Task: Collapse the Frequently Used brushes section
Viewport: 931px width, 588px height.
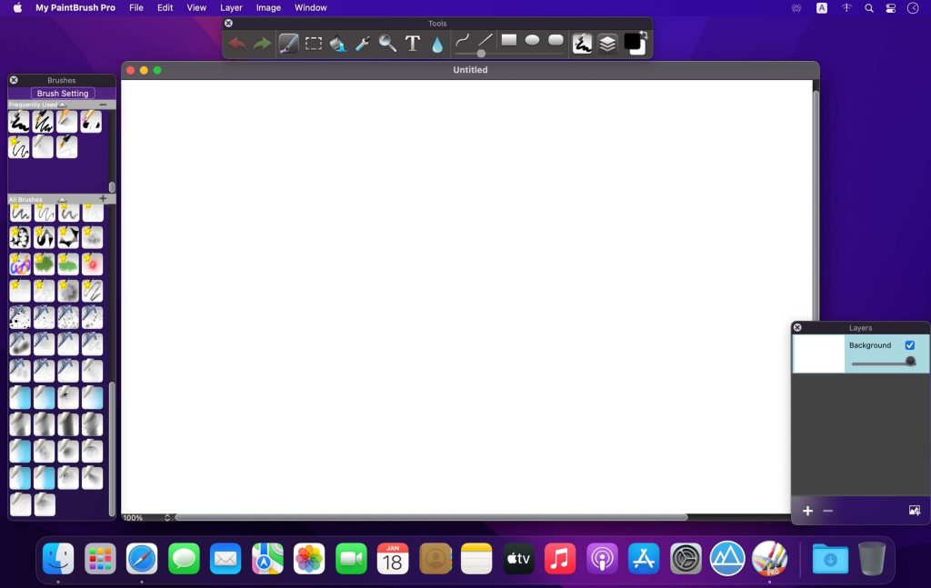Action: 62,105
